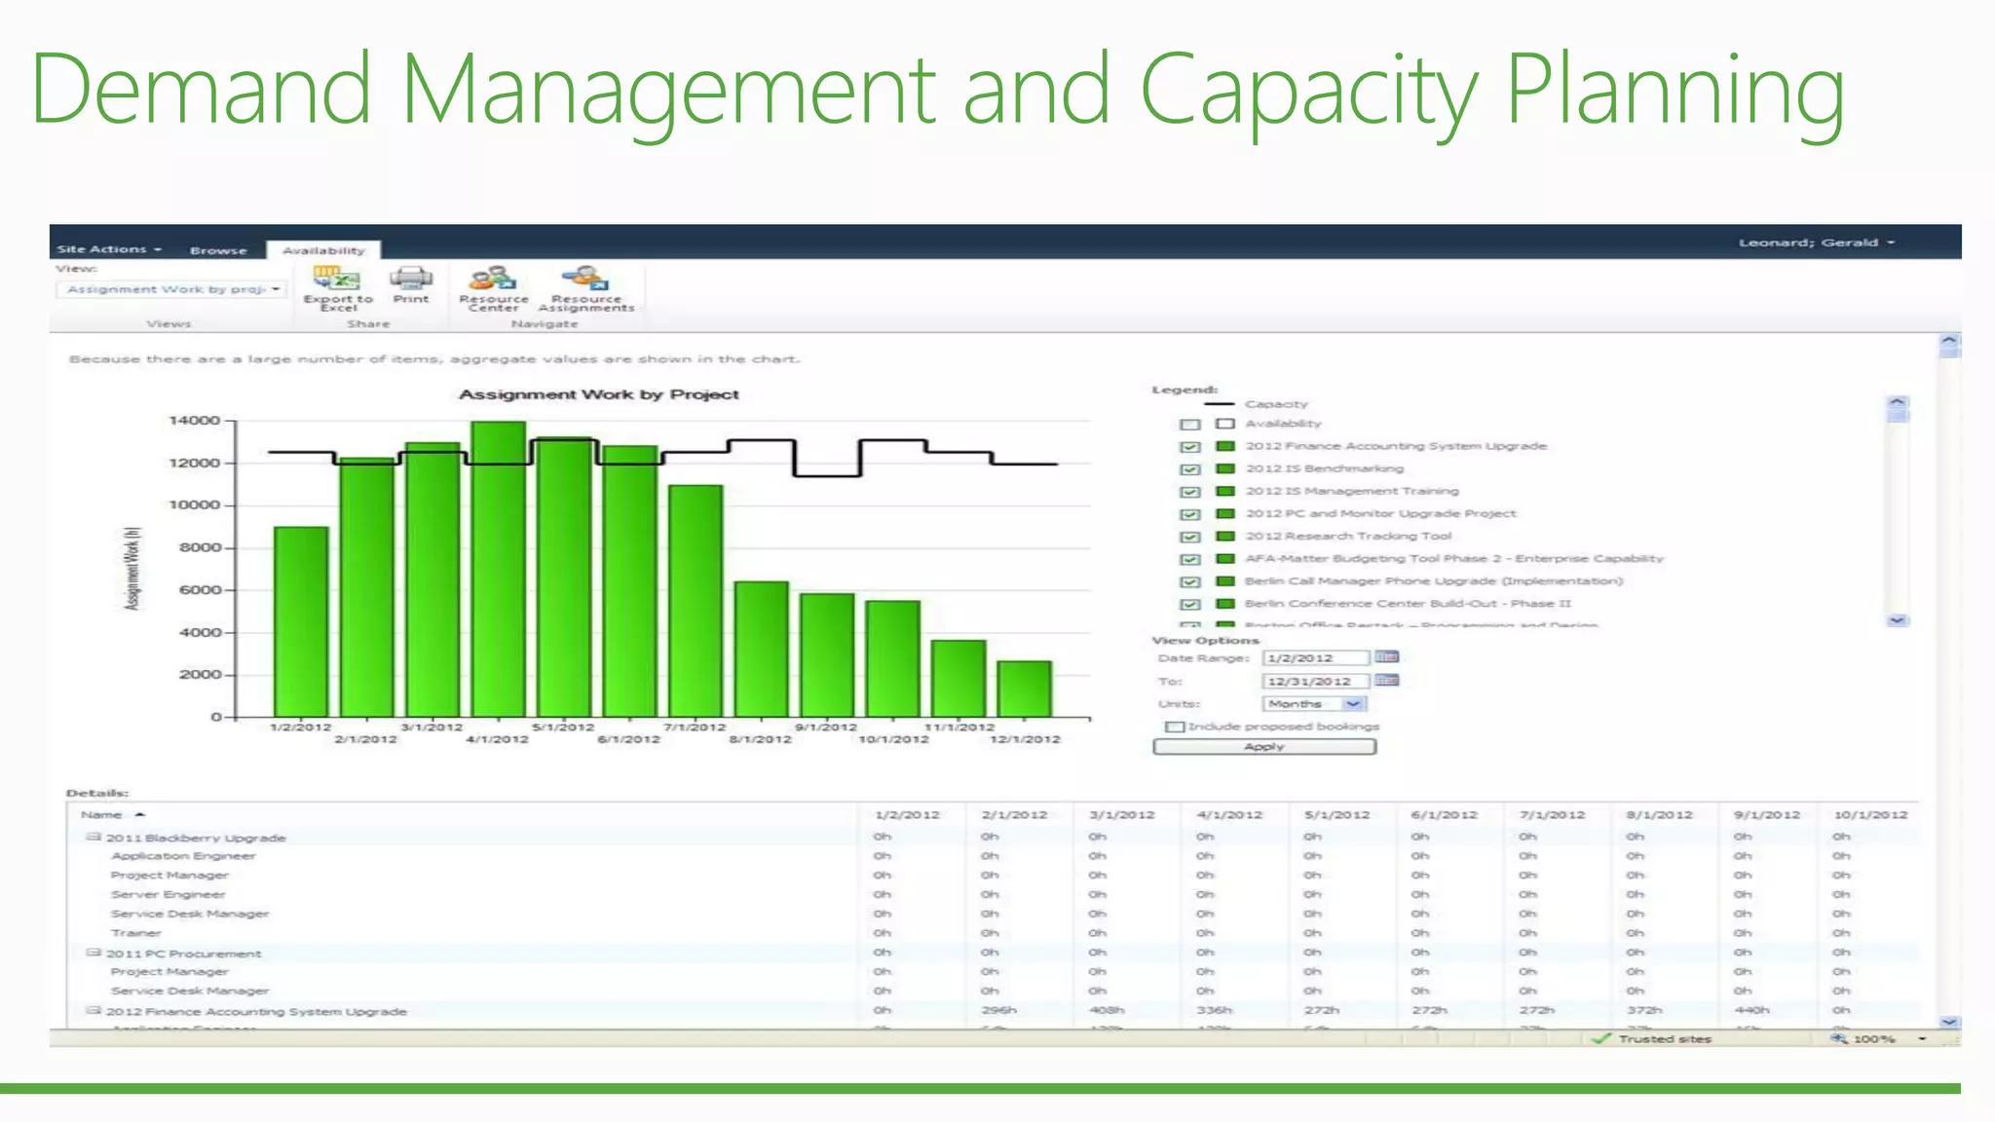The width and height of the screenshot is (1995, 1122).
Task: Click the browser zoom level magnifier icon
Action: coord(1838,1039)
